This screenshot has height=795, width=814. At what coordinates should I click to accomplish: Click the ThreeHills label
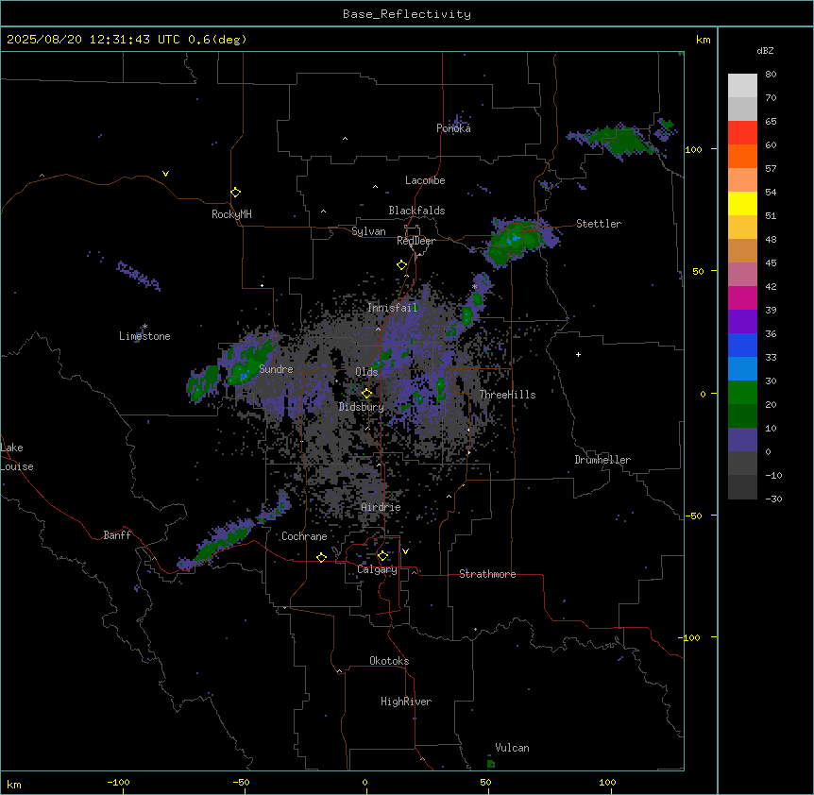(507, 395)
